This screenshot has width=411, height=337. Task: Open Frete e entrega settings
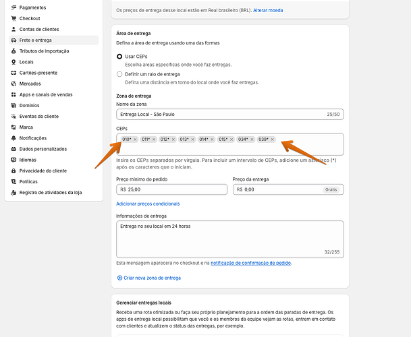36,40
